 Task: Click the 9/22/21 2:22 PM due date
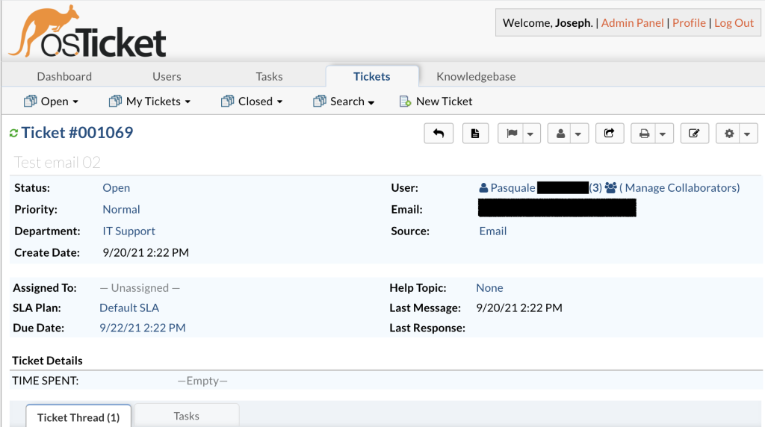(x=143, y=328)
